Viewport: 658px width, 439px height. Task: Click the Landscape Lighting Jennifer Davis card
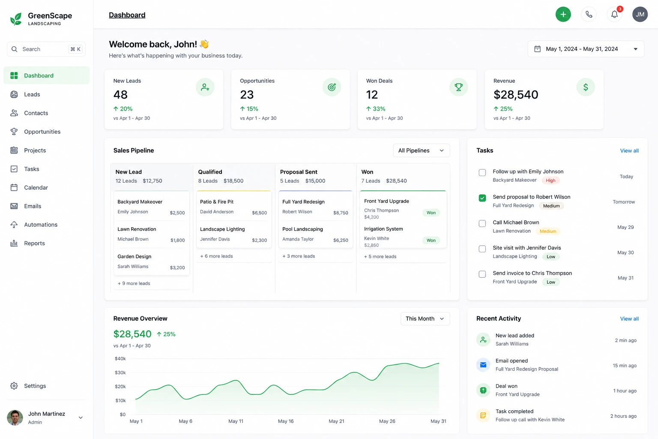tap(233, 234)
